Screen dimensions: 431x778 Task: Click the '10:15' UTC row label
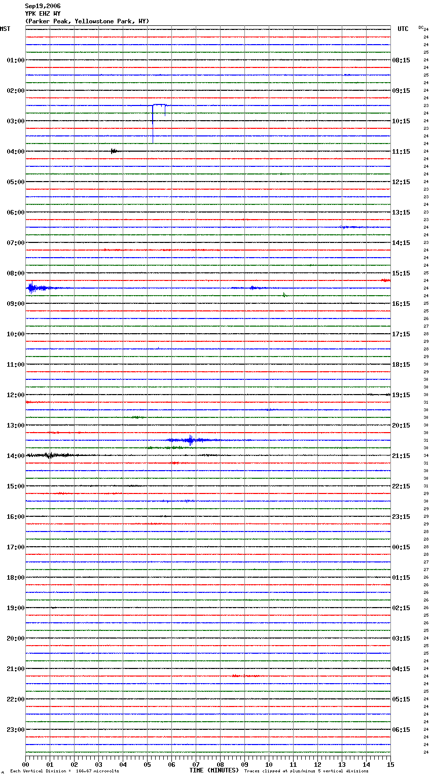point(401,121)
